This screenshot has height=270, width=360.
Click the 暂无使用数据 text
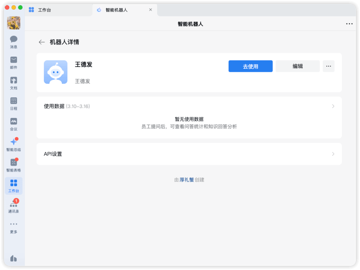tap(189, 119)
